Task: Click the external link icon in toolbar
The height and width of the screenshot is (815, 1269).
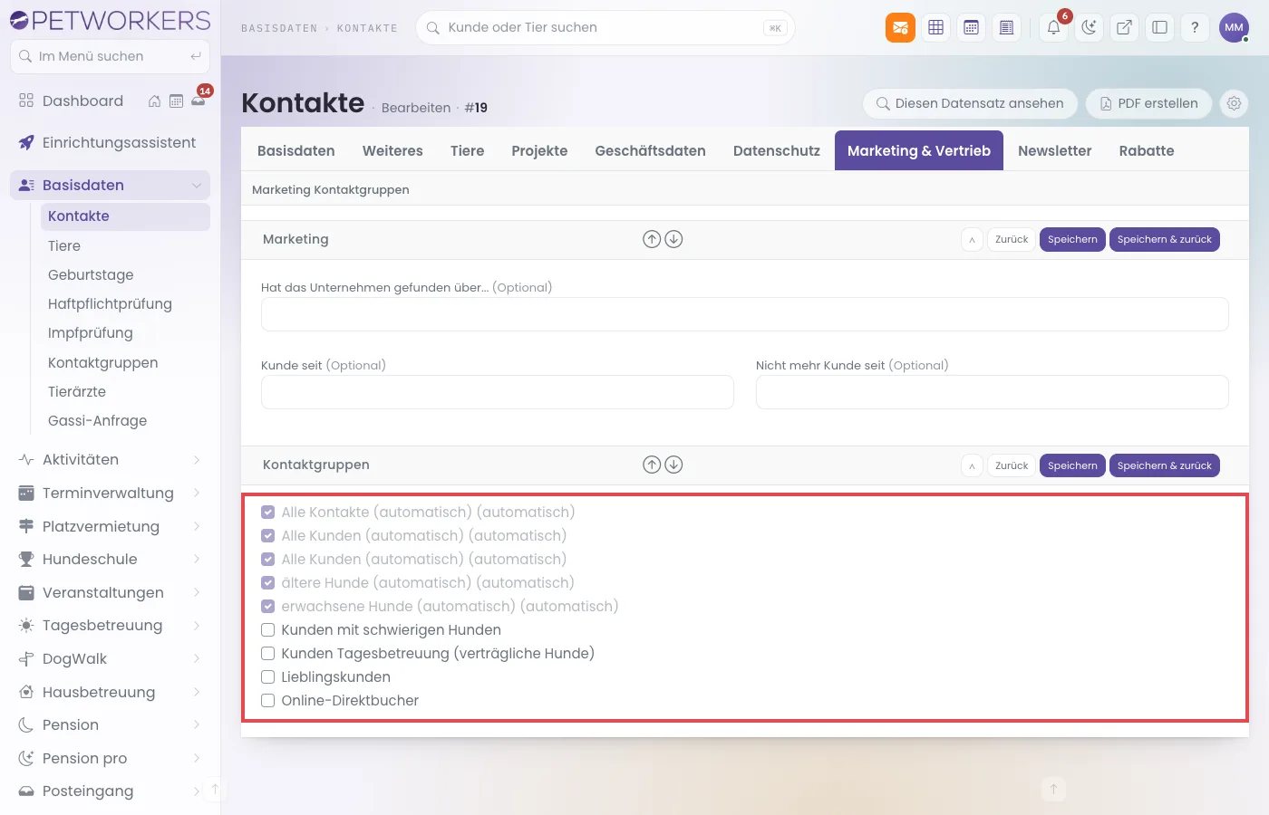Action: (x=1124, y=27)
